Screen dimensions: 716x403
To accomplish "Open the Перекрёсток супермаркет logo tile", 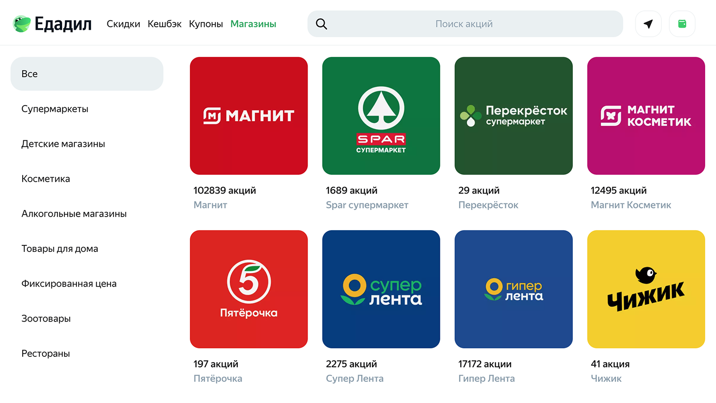I will [x=513, y=116].
